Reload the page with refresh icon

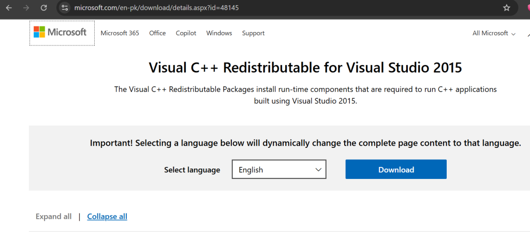coord(43,8)
